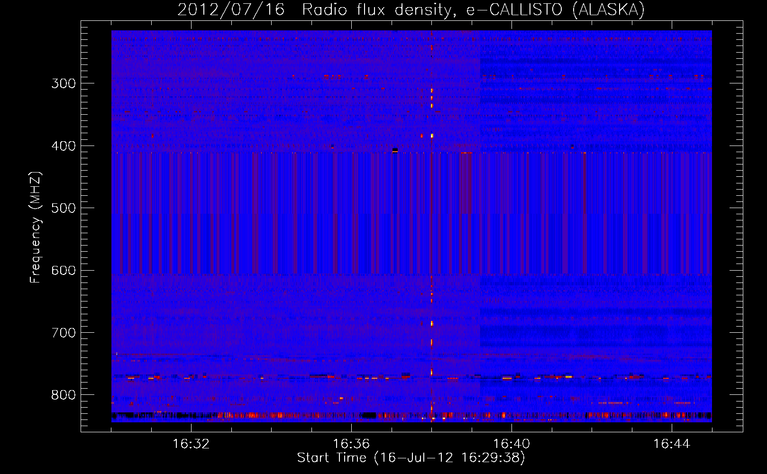Click the "Start Time (16-Jul-12 16:29:38)" label
The image size is (767, 474).
coord(411,458)
